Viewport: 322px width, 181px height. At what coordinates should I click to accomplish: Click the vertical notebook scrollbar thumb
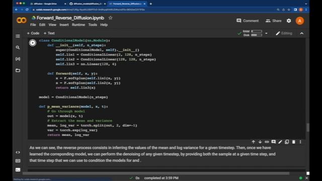(x=307, y=127)
